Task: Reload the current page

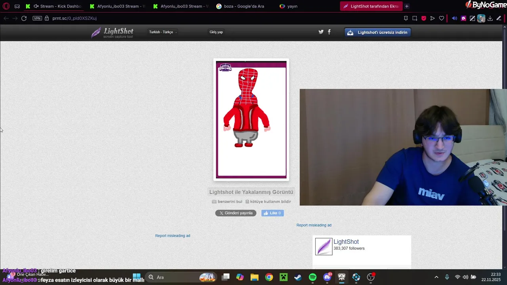Action: click(24, 18)
